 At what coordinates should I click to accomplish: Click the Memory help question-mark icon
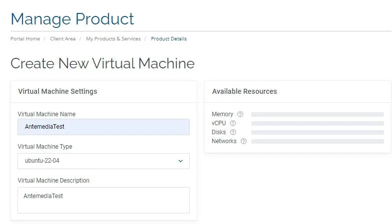tap(240, 114)
